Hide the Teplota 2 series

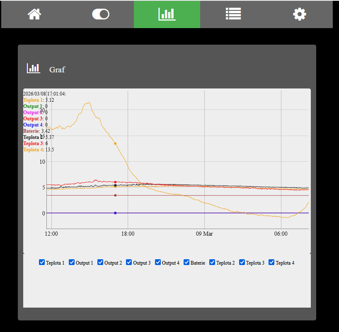tap(212, 262)
